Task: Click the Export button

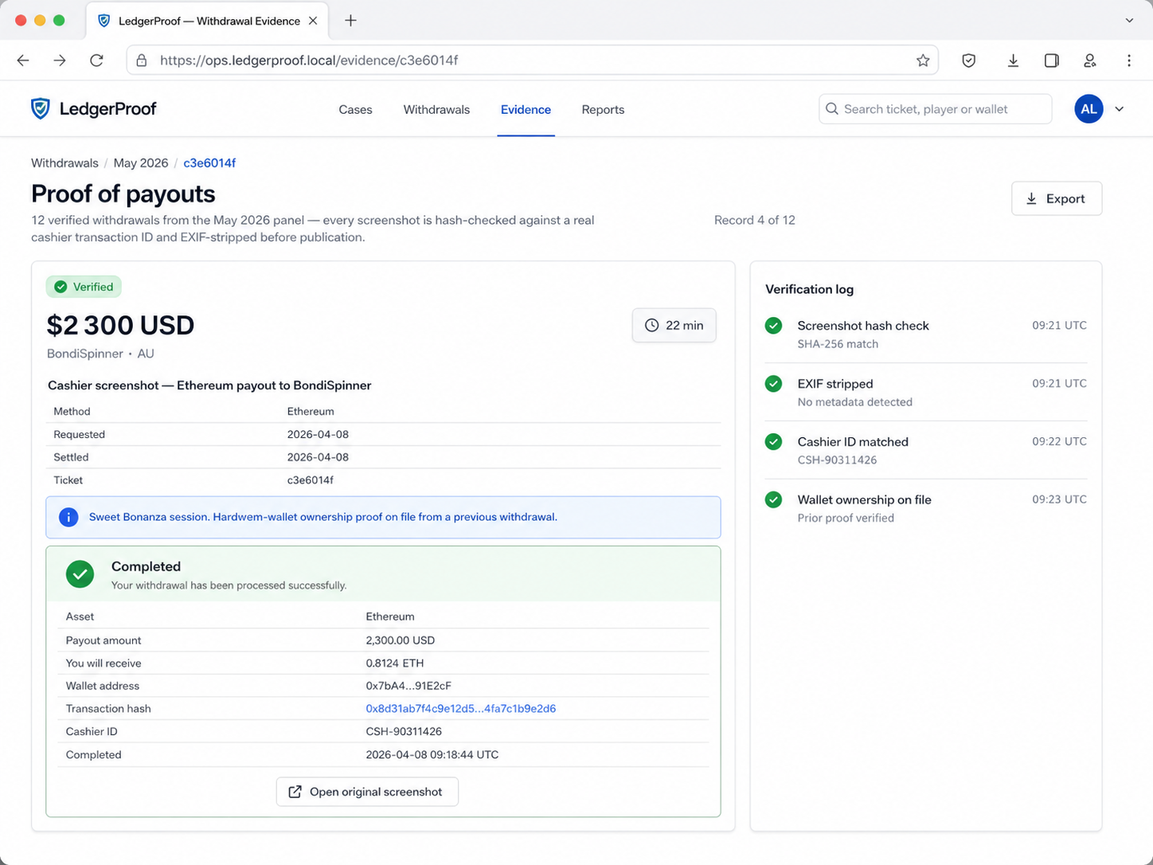Action: click(1057, 198)
